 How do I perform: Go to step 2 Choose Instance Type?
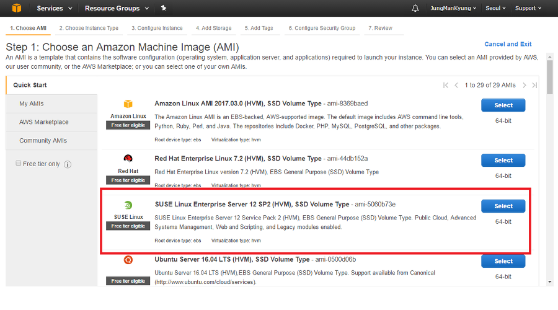[89, 28]
